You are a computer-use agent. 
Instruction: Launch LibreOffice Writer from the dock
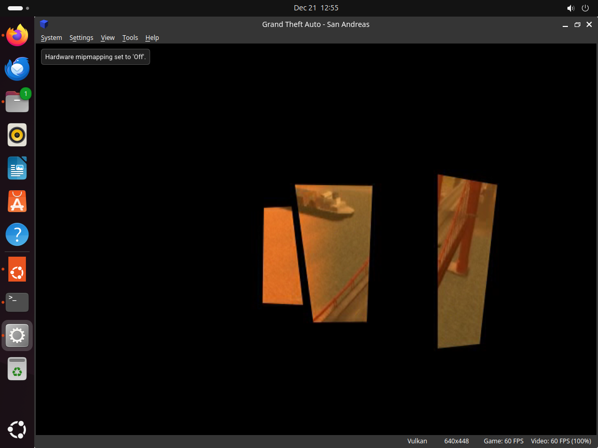pos(17,168)
